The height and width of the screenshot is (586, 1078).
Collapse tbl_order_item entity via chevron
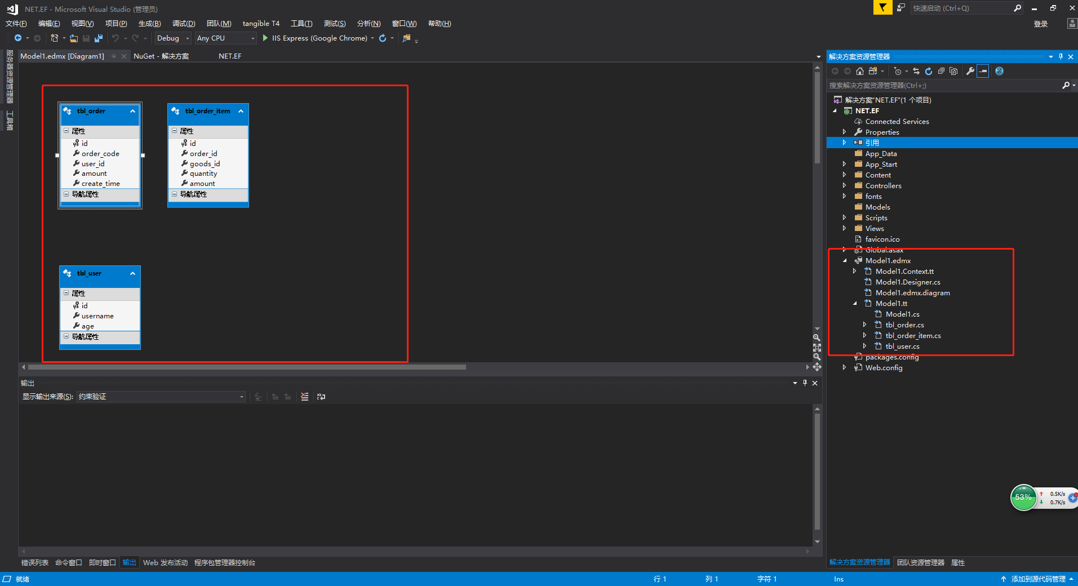[x=241, y=111]
